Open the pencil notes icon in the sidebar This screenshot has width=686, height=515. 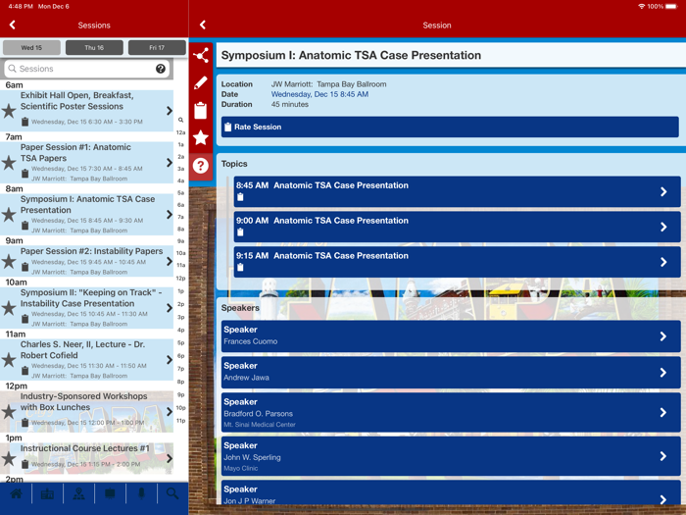click(x=201, y=82)
